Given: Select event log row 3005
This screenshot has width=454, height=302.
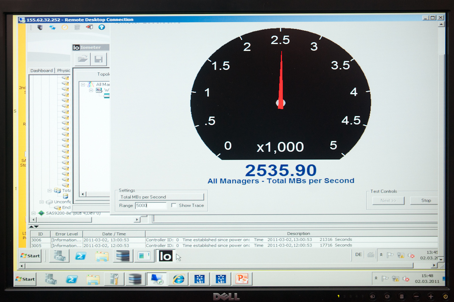Looking at the screenshot, I should click(234, 245).
